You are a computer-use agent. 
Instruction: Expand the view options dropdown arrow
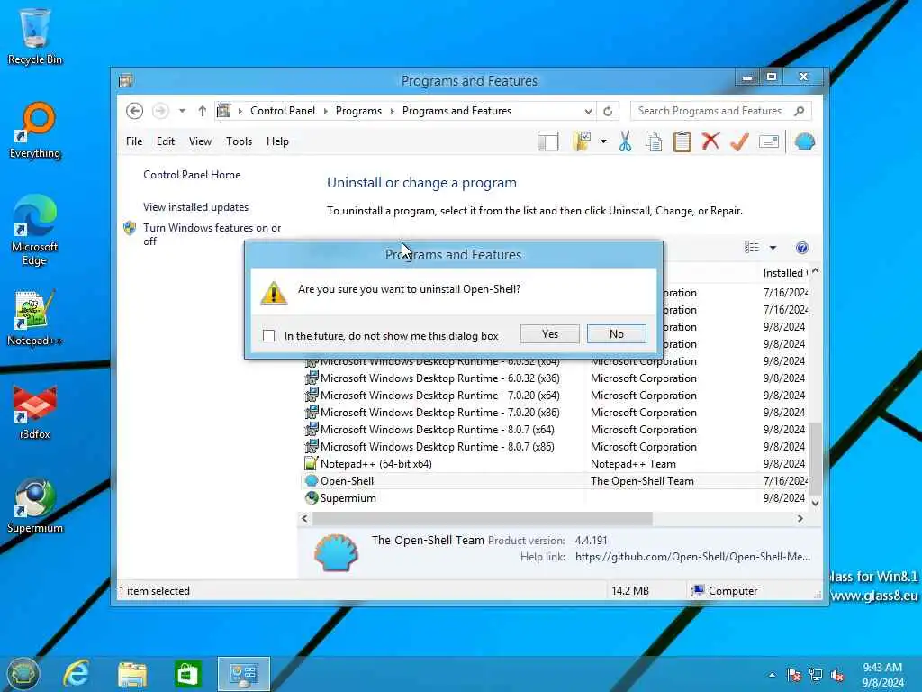[773, 248]
